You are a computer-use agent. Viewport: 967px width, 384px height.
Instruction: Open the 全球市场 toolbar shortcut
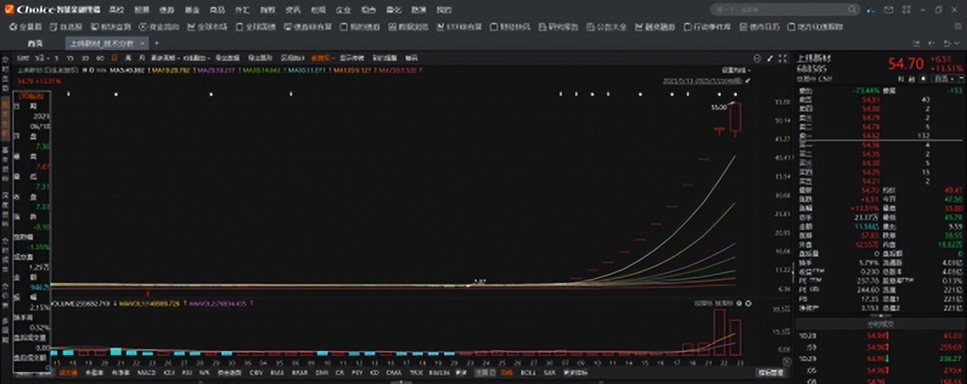[x=207, y=27]
